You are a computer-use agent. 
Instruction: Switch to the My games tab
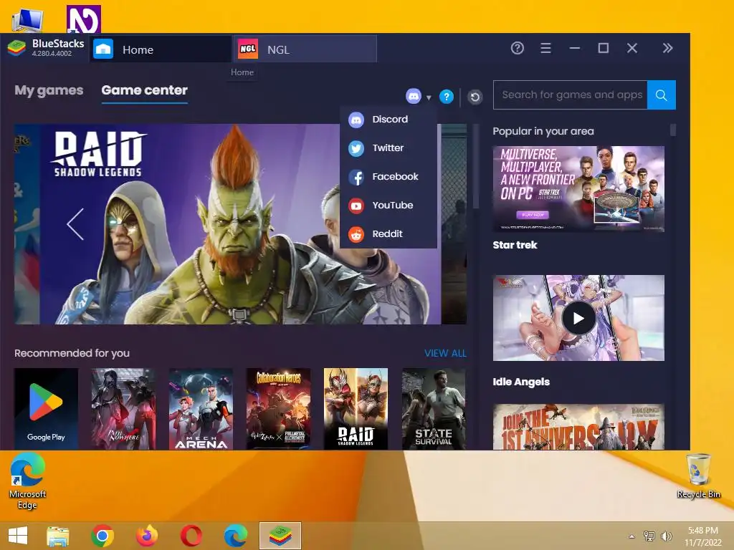click(49, 90)
